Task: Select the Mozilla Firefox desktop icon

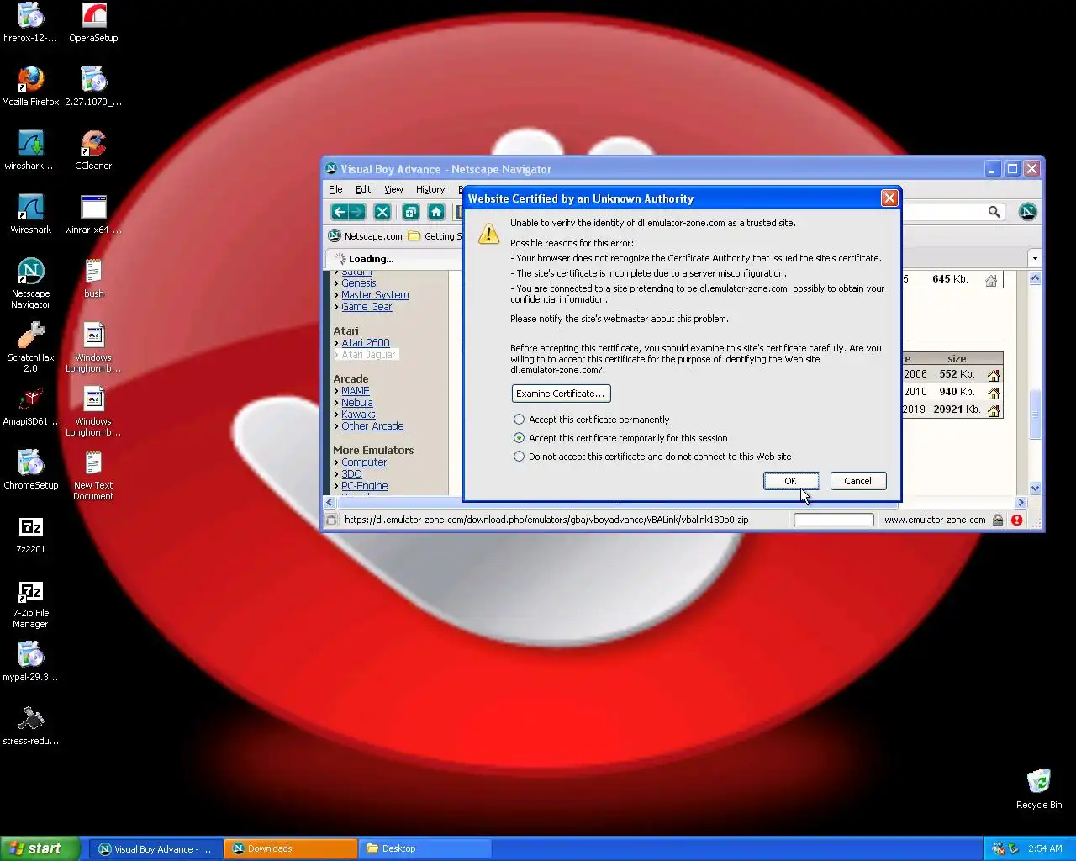Action: point(30,87)
